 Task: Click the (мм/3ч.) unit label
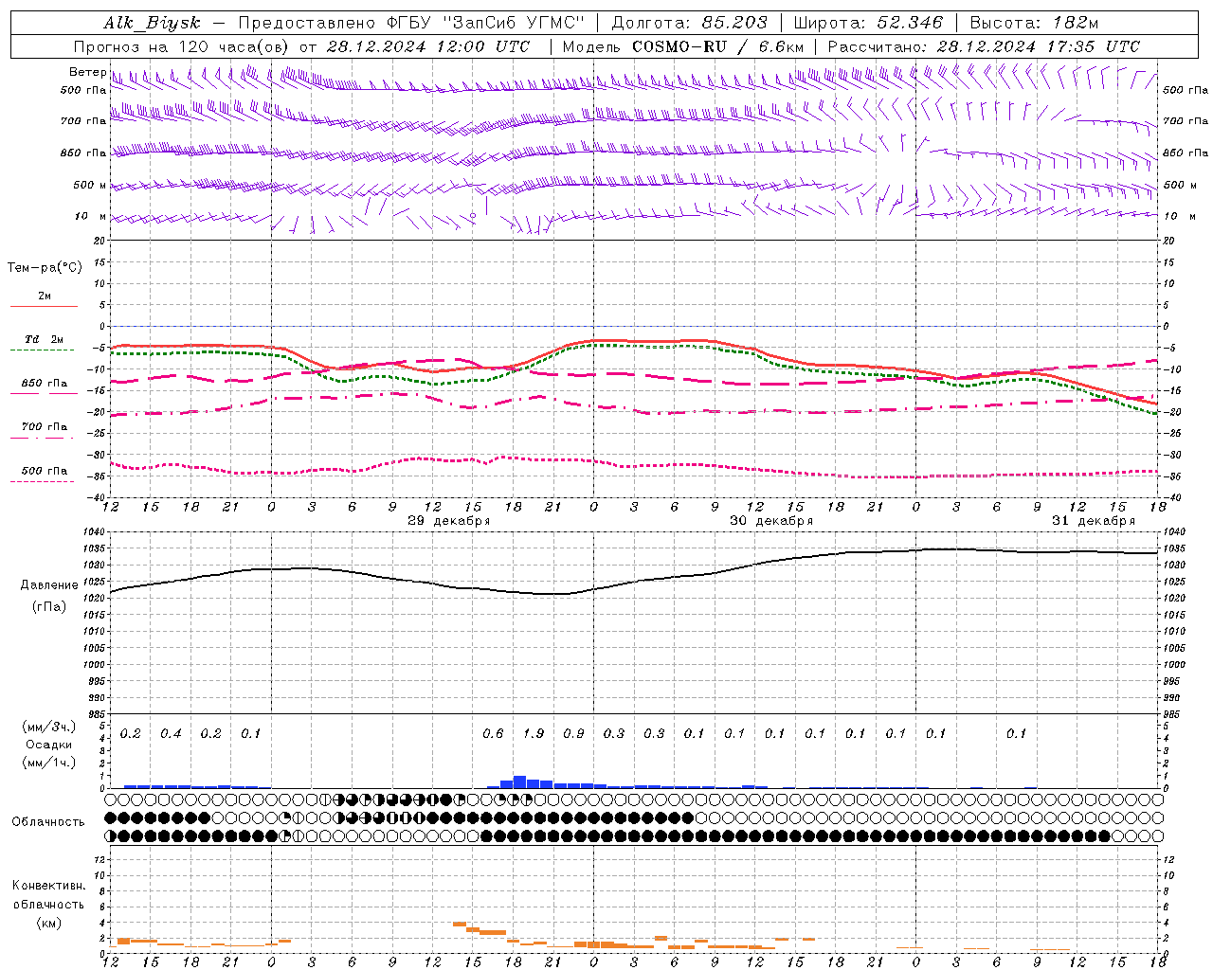49,727
